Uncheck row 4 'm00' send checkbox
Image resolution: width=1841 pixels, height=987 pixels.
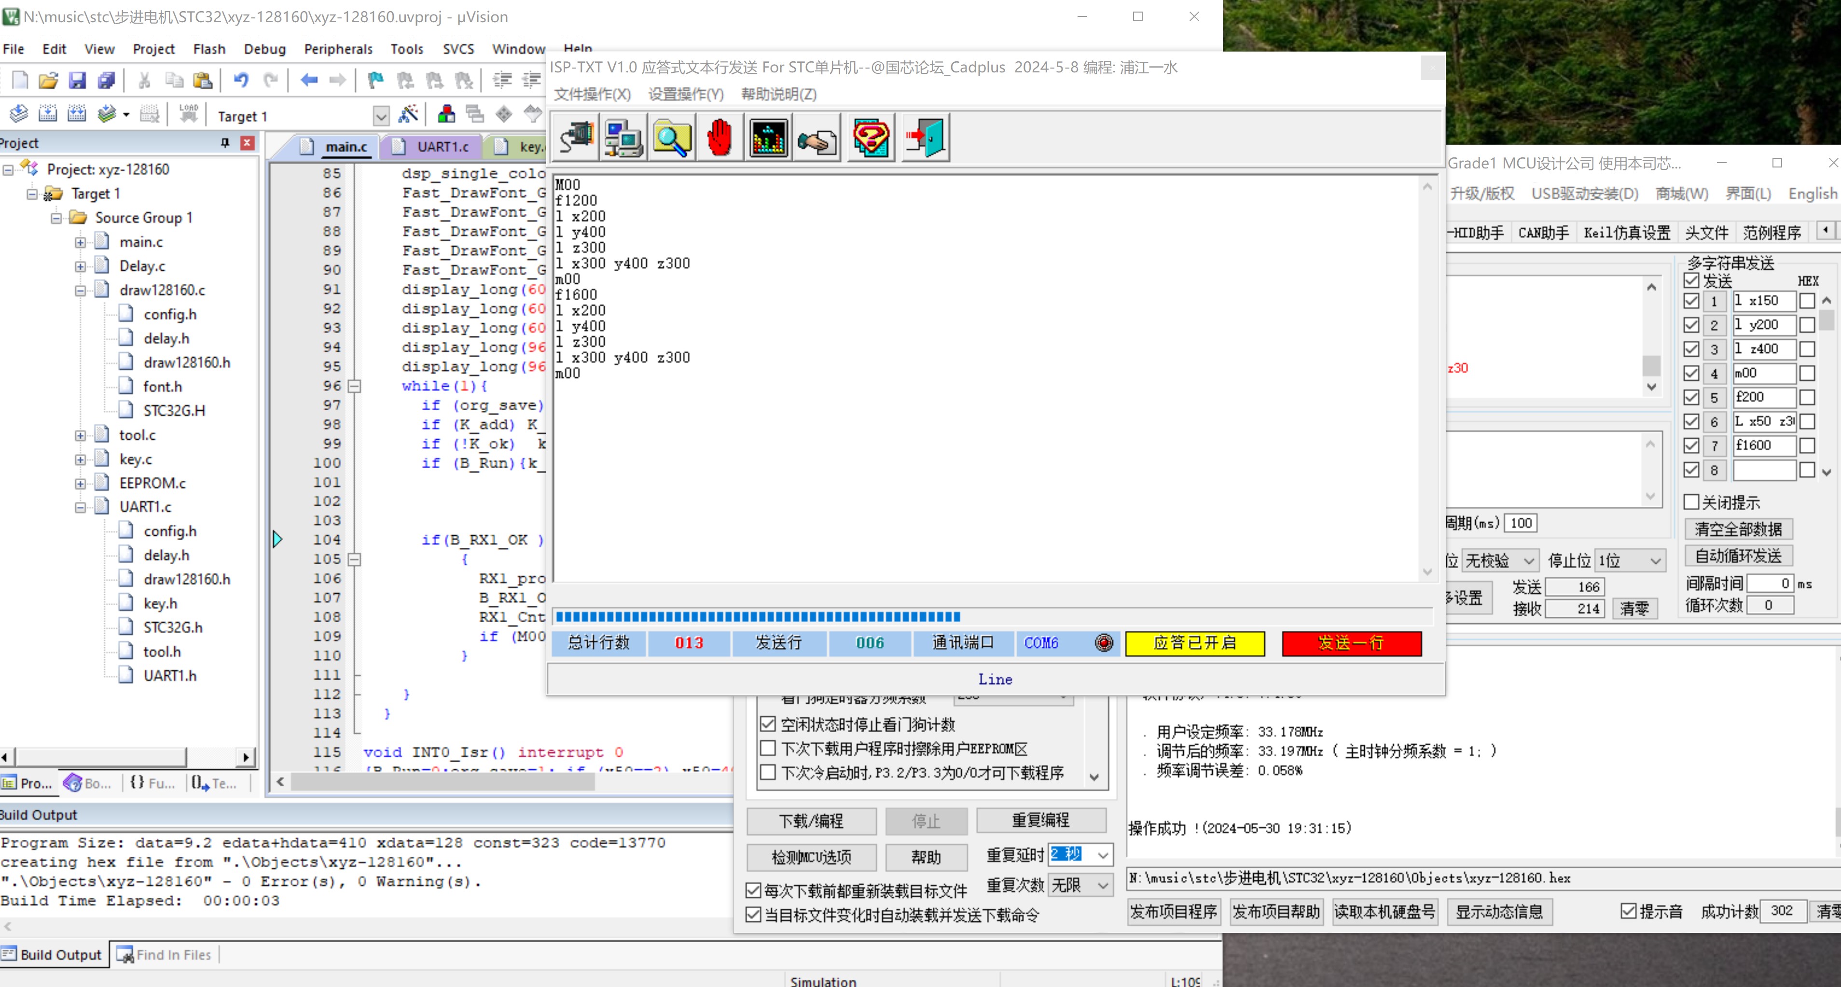tap(1691, 373)
